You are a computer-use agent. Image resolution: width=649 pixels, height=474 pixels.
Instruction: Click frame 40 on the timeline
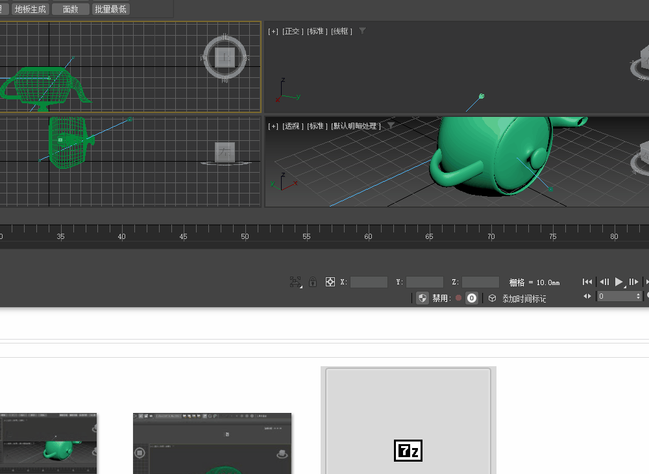pyautogui.click(x=122, y=236)
